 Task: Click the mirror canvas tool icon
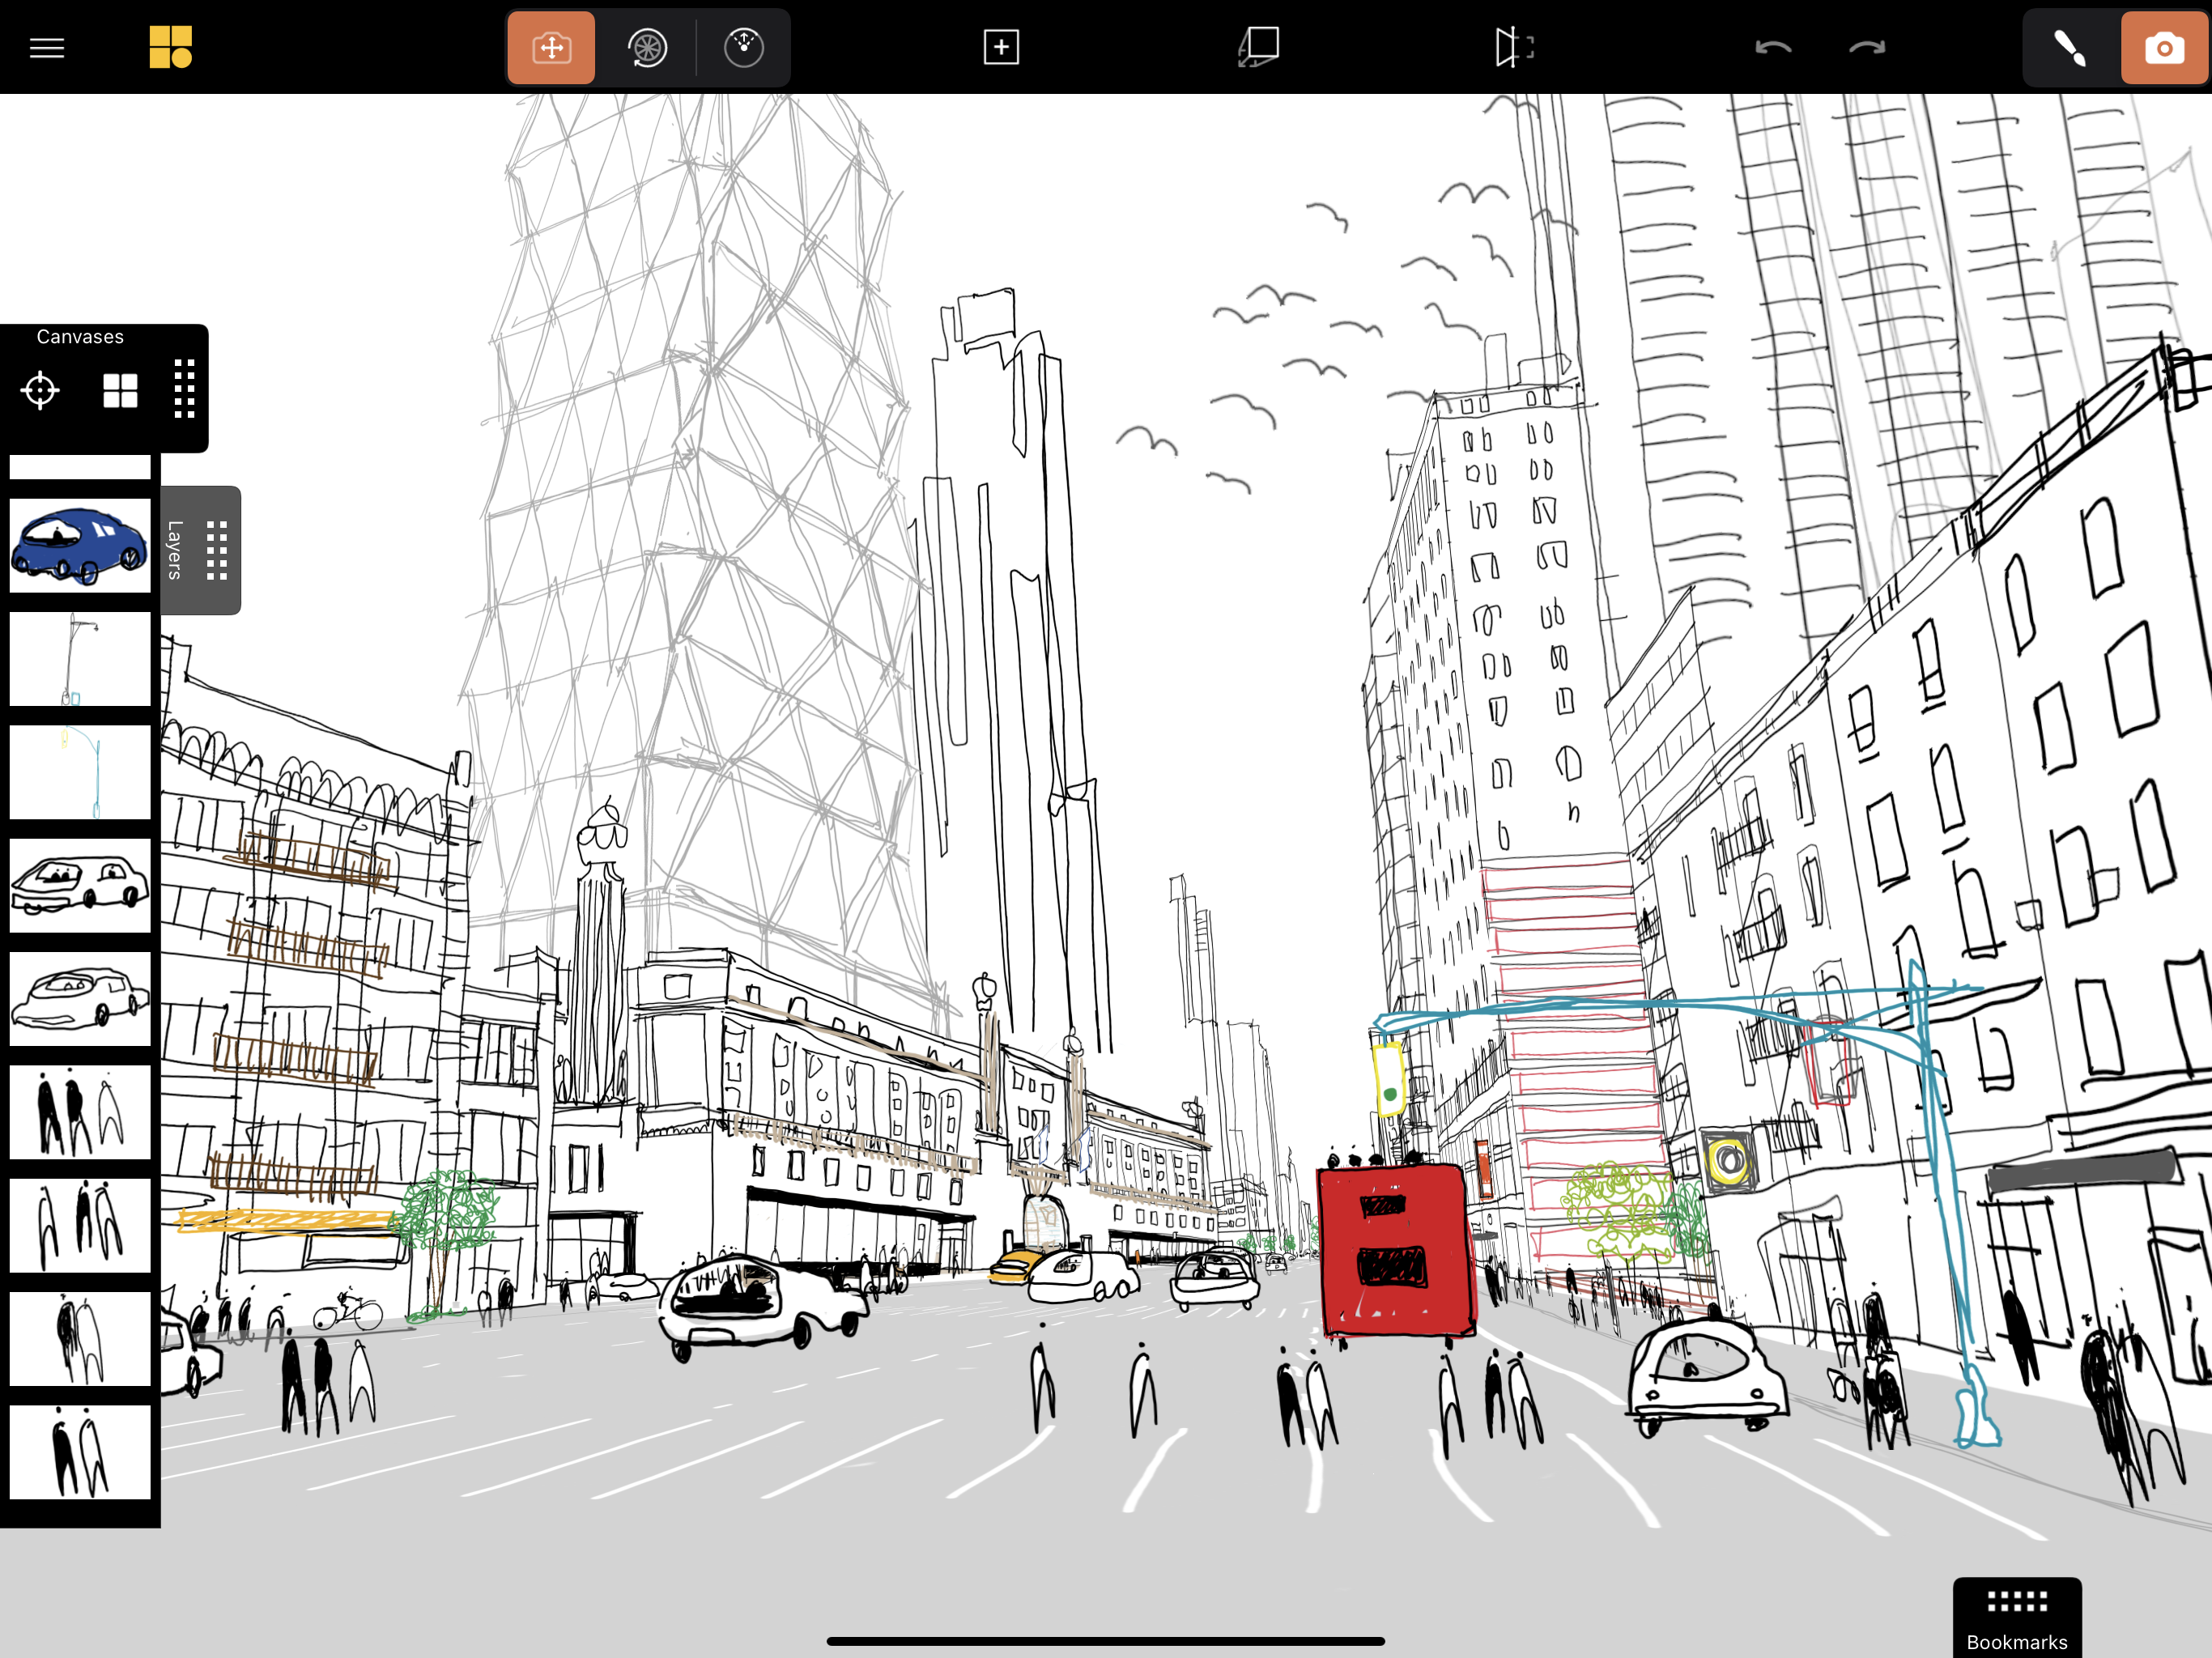1513,47
